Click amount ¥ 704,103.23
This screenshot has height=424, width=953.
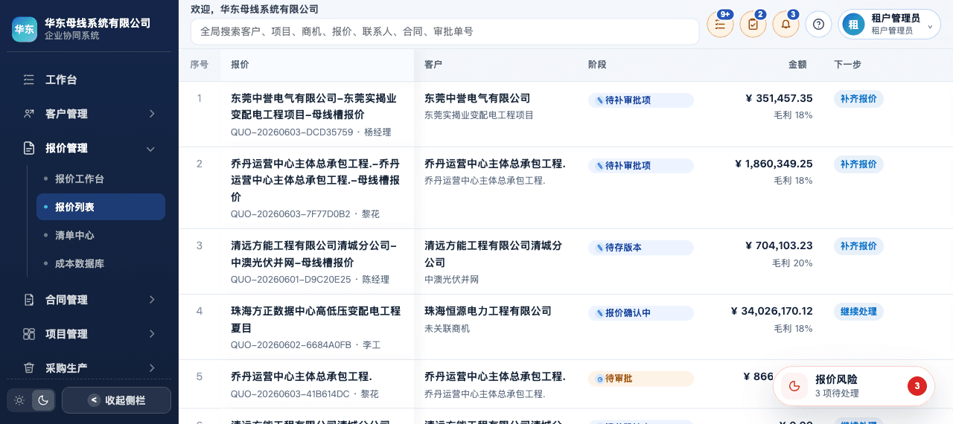[779, 245]
